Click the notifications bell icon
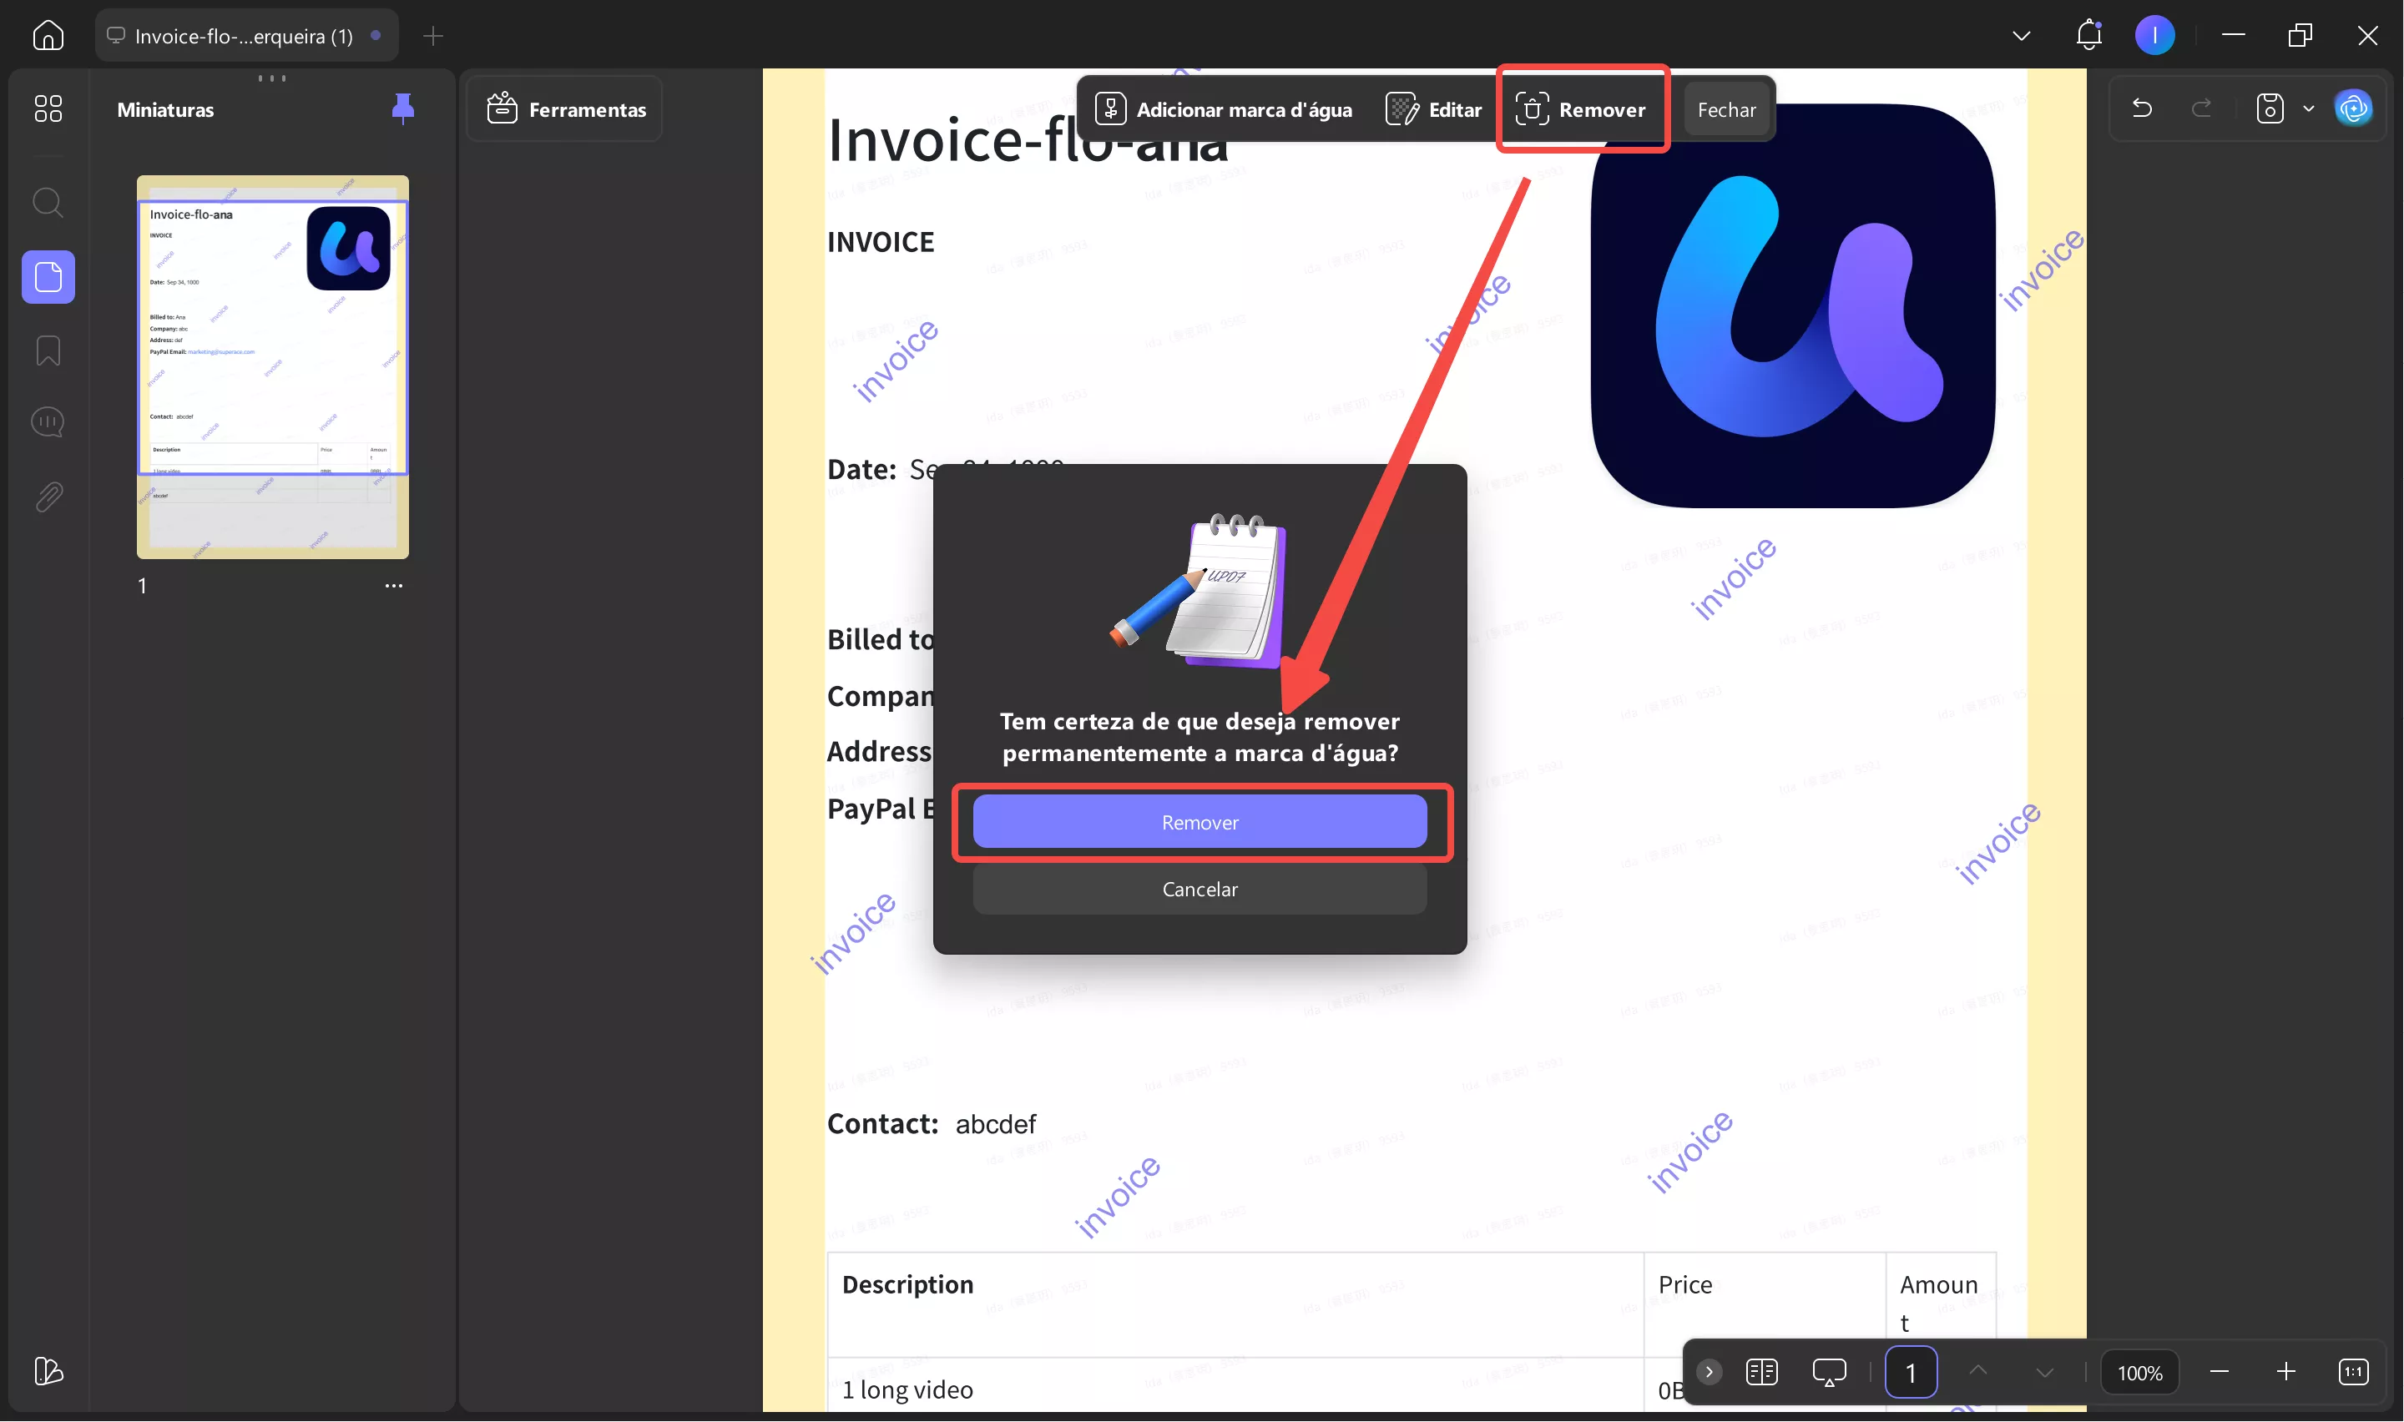This screenshot has width=2404, height=1422. (2088, 35)
